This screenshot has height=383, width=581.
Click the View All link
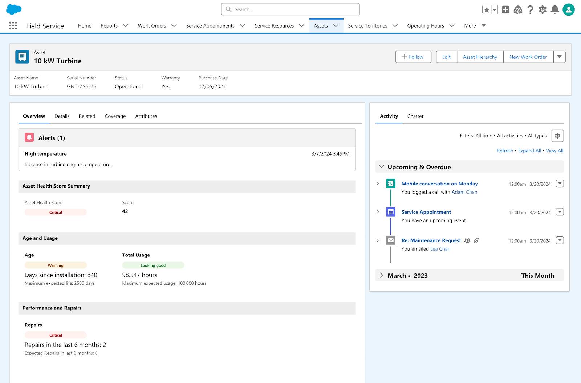(x=554, y=151)
